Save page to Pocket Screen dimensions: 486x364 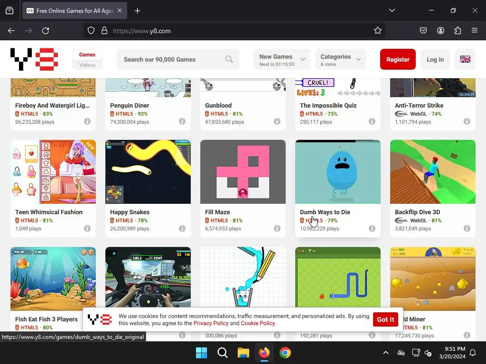click(x=423, y=31)
